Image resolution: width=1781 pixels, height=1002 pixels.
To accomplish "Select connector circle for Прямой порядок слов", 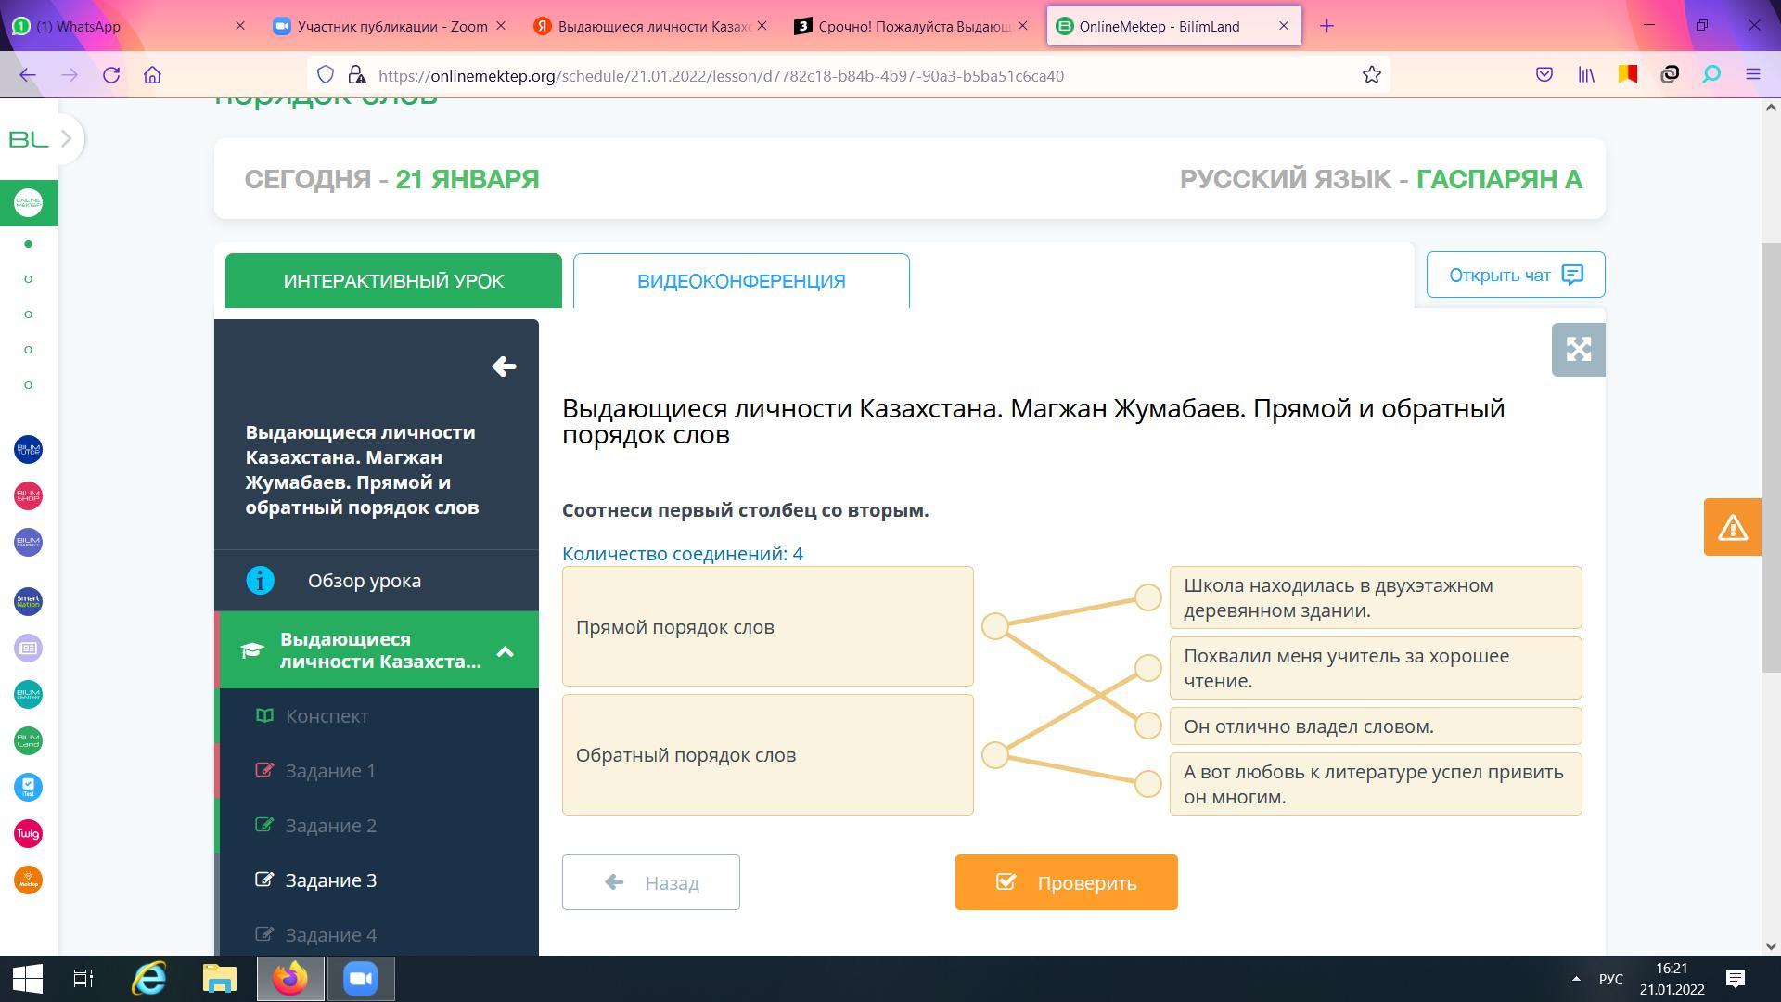I will pyautogui.click(x=994, y=626).
